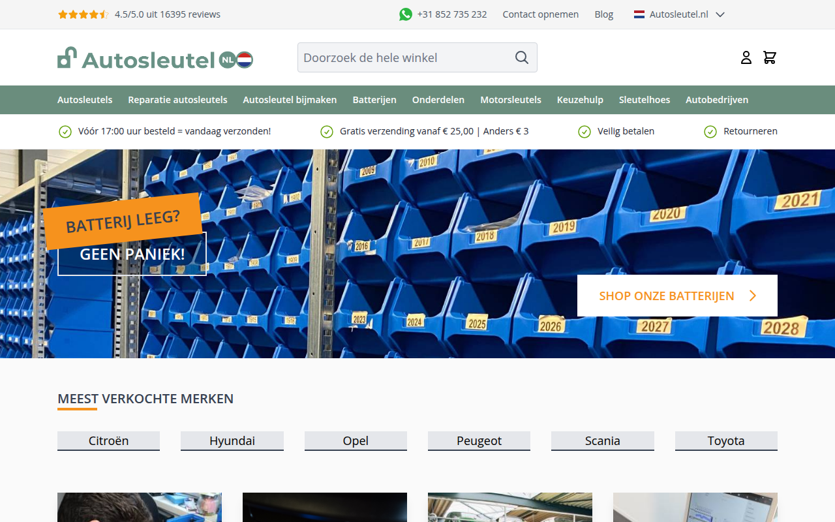
Task: Click the Shop onze batterijen button
Action: tap(677, 296)
